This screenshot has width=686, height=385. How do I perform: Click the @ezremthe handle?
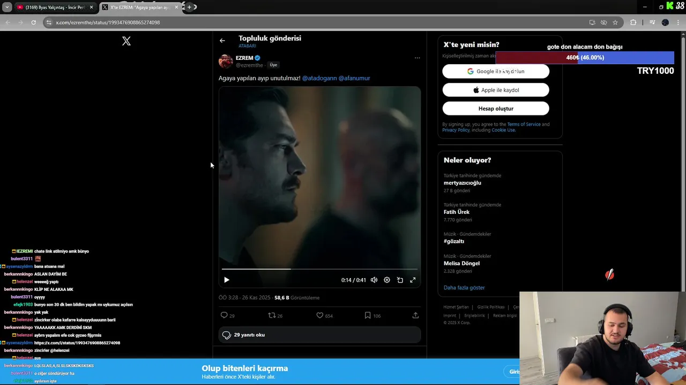(249, 65)
